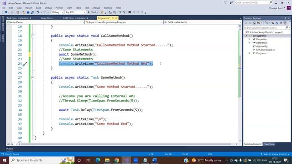
Task: Open the Tools menu
Action: tap(78, 8)
